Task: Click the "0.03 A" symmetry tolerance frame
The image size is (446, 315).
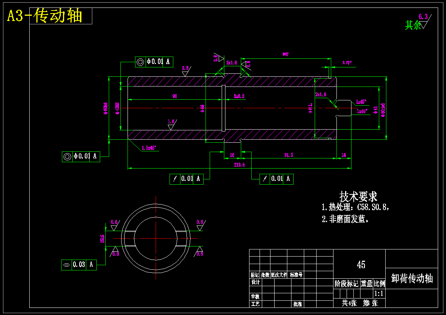Action: [x=79, y=265]
